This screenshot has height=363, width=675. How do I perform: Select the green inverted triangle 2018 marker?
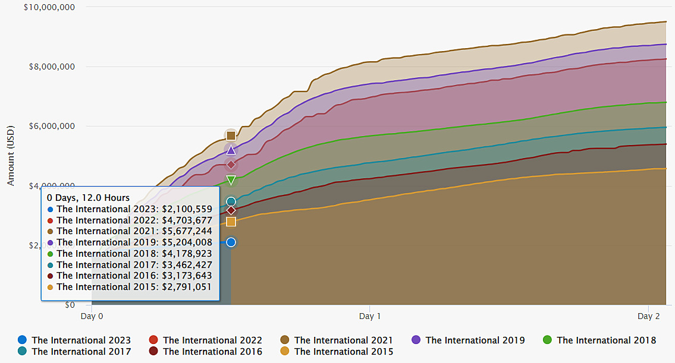click(231, 179)
